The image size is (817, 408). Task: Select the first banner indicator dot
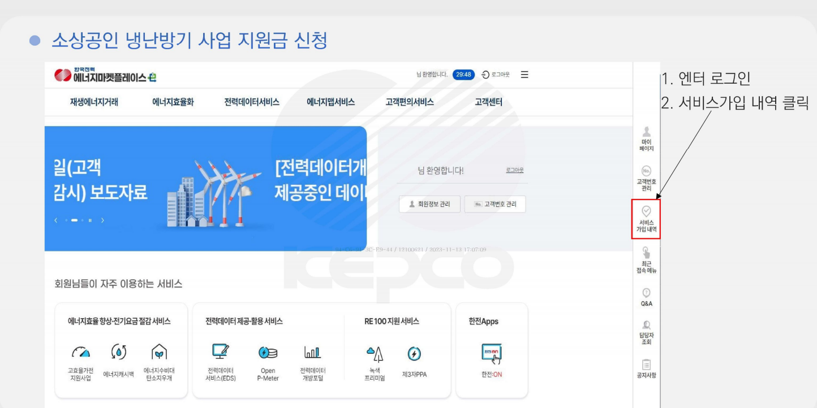pos(66,220)
